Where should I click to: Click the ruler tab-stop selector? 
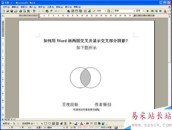click(3, 15)
